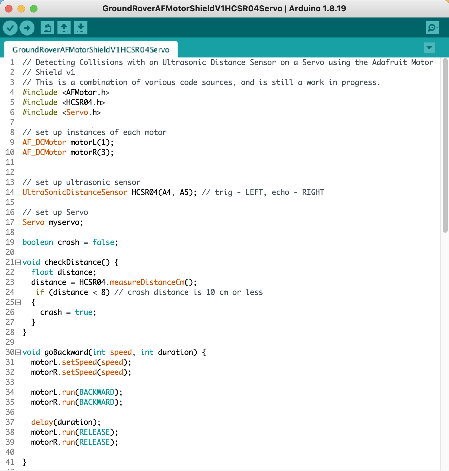
Task: Click 'motorL.setSpeed(speed);' line
Action: pyautogui.click(x=81, y=362)
